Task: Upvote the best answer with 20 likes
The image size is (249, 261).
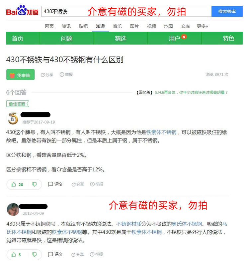Action: (17, 184)
